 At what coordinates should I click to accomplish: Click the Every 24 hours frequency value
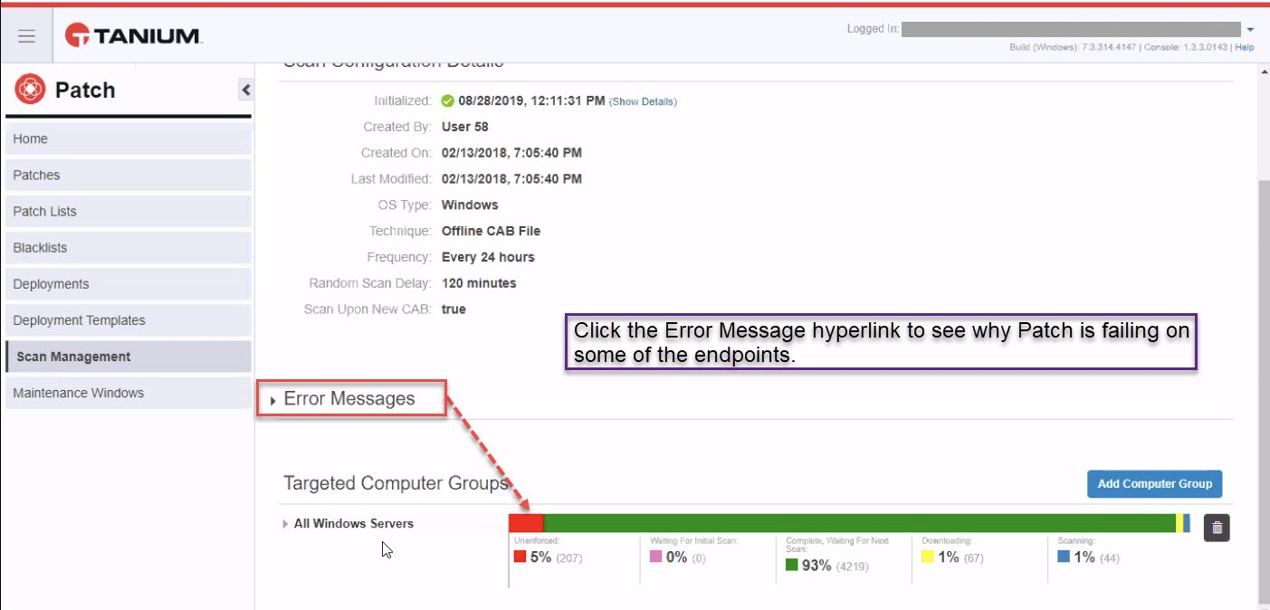[488, 257]
